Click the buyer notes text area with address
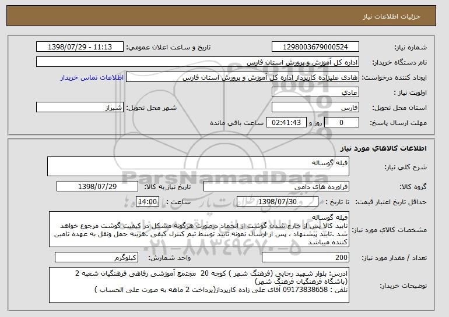 [x=199, y=285]
